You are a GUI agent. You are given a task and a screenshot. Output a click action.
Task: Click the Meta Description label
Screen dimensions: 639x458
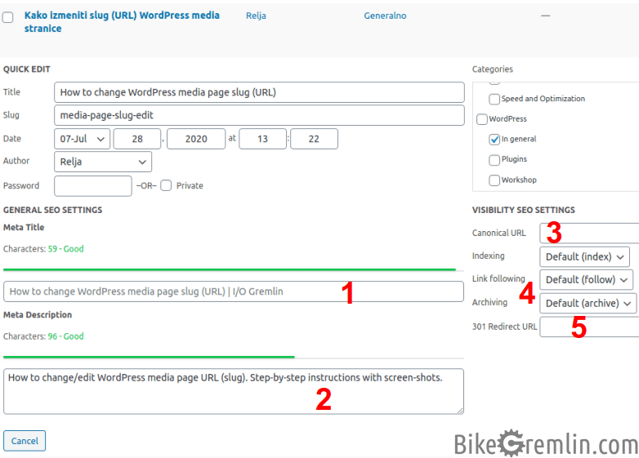coord(38,314)
